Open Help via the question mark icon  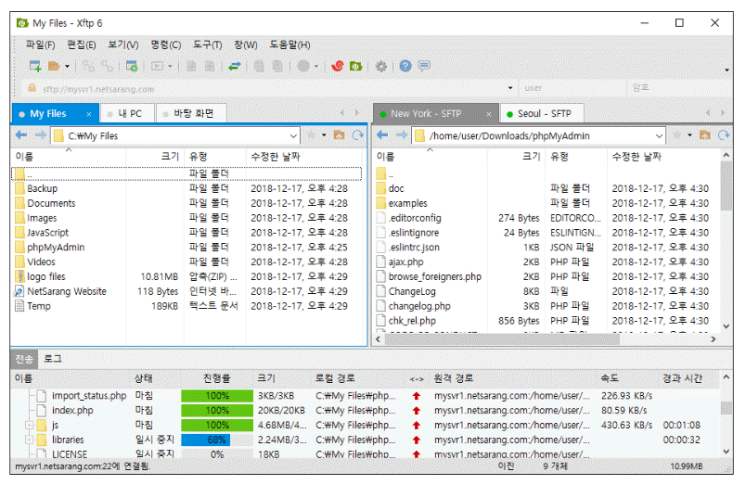pyautogui.click(x=405, y=66)
